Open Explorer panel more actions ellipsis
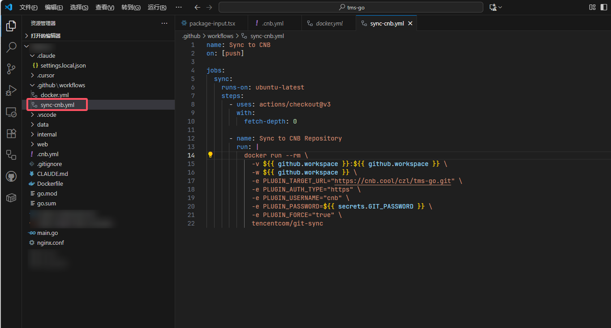 coord(164,23)
